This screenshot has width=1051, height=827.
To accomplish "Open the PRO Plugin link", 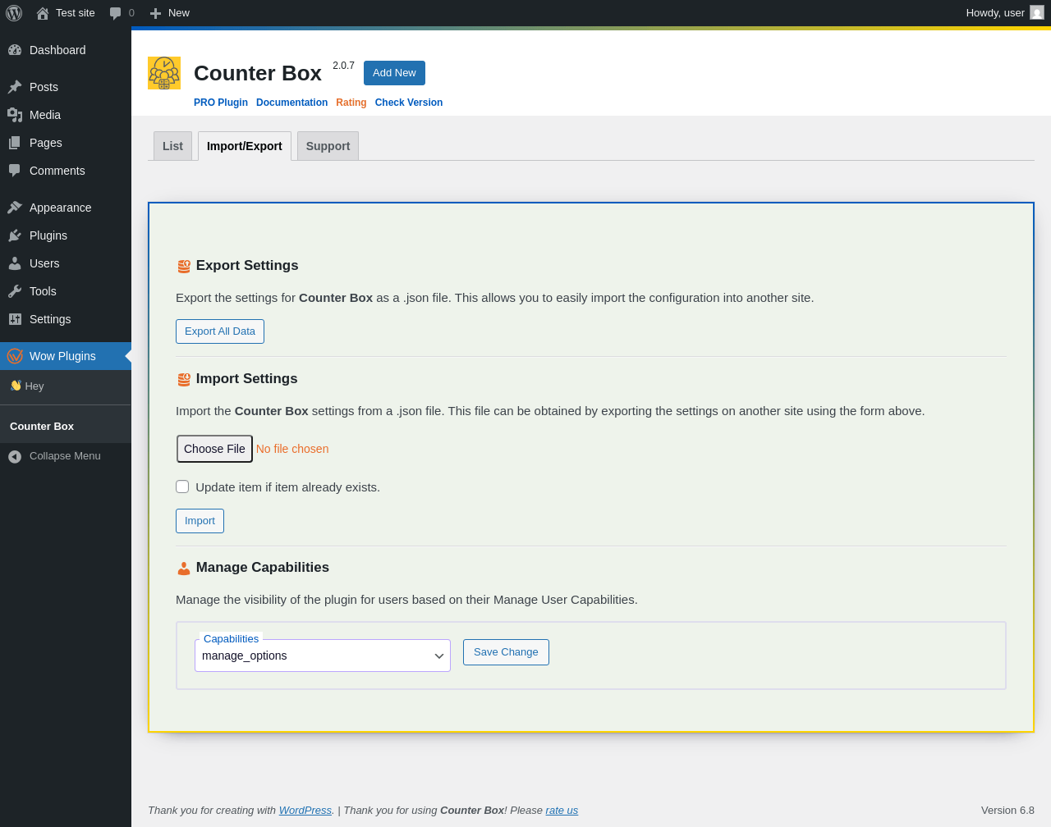I will tap(221, 103).
